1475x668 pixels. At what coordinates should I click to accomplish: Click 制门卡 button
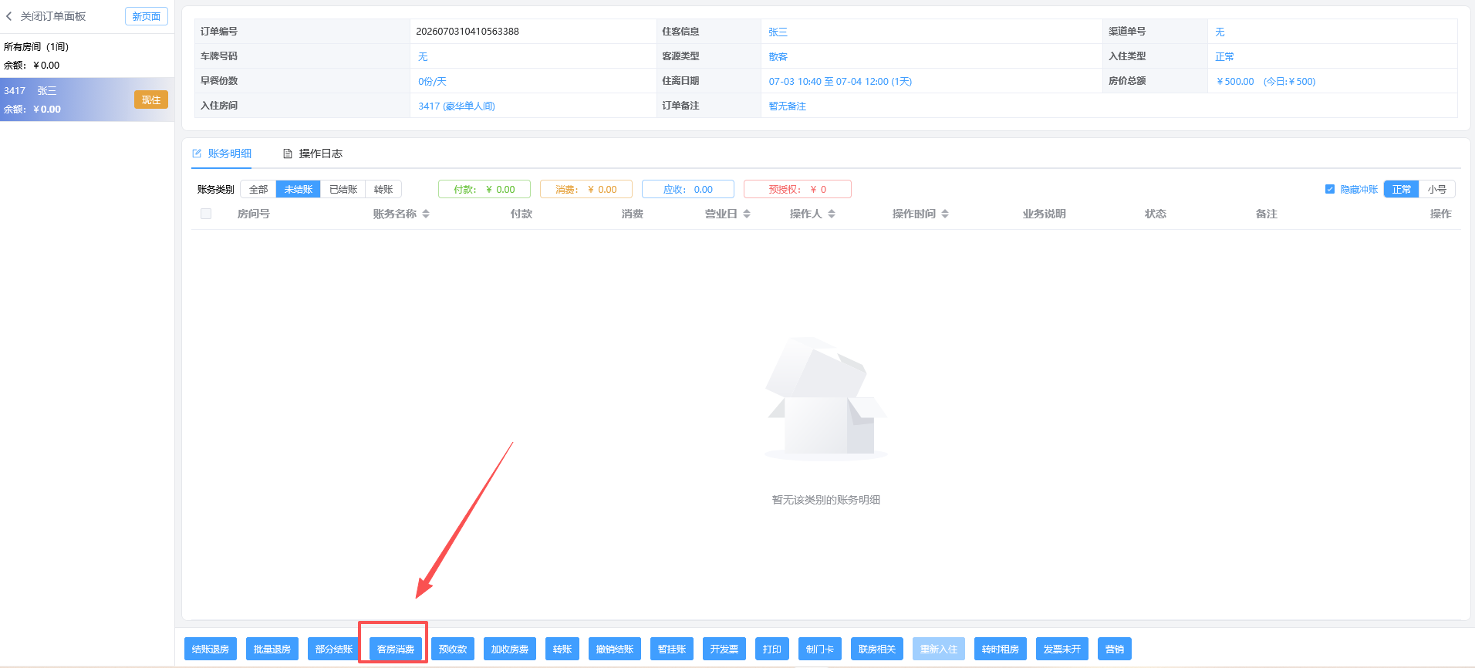tap(820, 649)
